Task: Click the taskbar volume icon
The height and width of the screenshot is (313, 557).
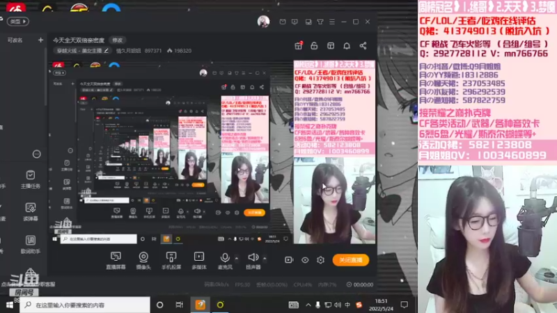Action: [338, 305]
